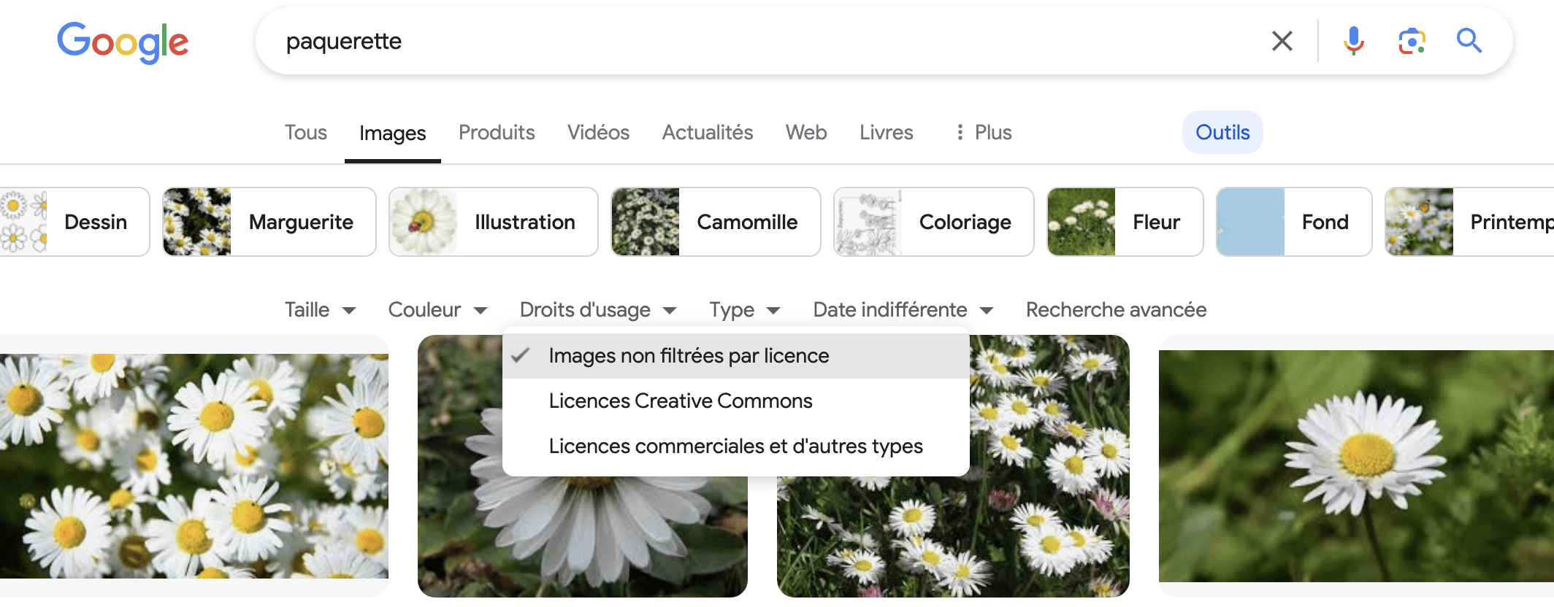Open the Produits tab

pos(497,132)
